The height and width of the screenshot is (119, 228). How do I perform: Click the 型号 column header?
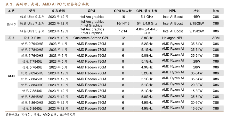pyautogui.click(x=32, y=11)
